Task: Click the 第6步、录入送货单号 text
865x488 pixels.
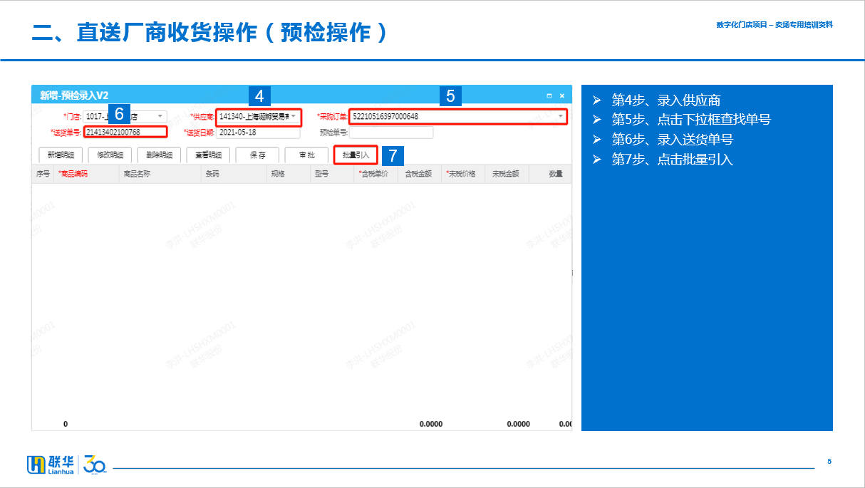Action: [672, 140]
